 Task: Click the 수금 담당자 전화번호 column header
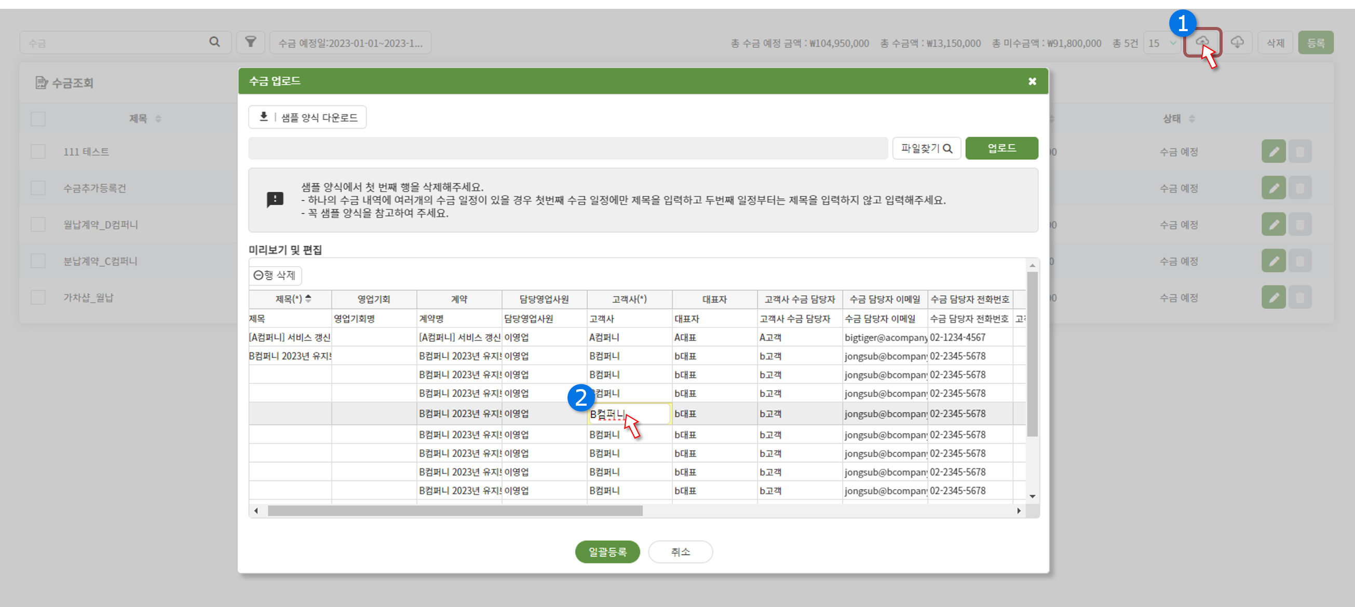click(970, 299)
